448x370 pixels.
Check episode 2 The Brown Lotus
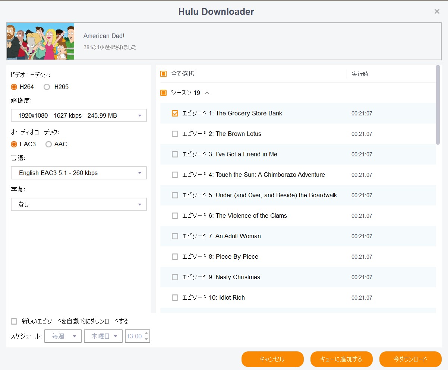pos(175,134)
